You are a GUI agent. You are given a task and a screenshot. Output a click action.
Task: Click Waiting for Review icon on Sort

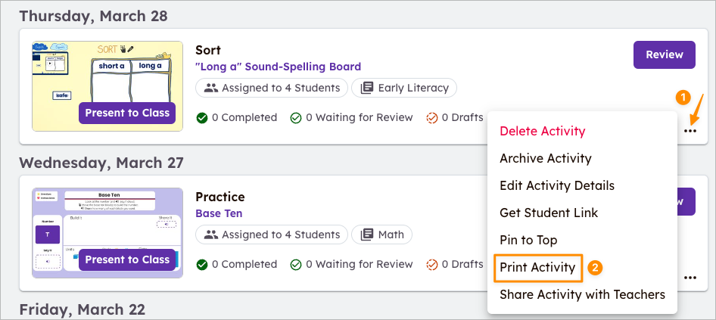(296, 118)
